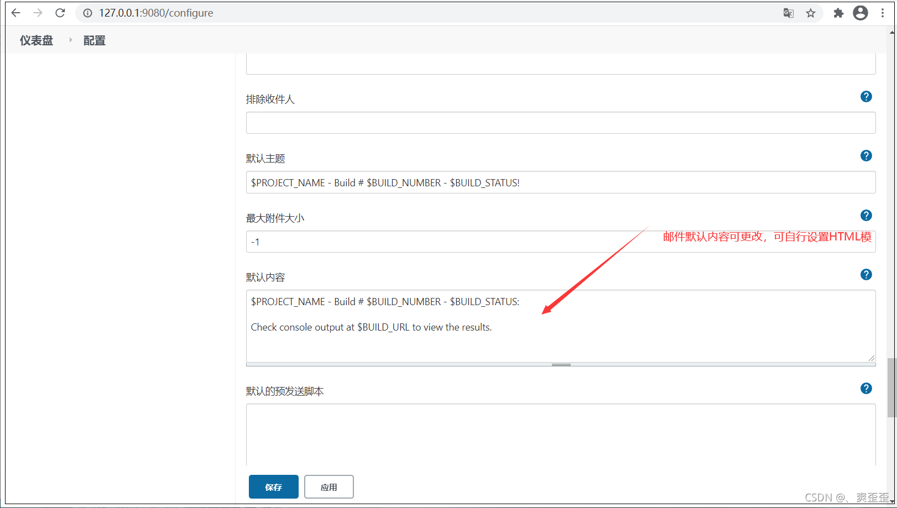
Task: Open help for 默认内容
Action: [866, 275]
